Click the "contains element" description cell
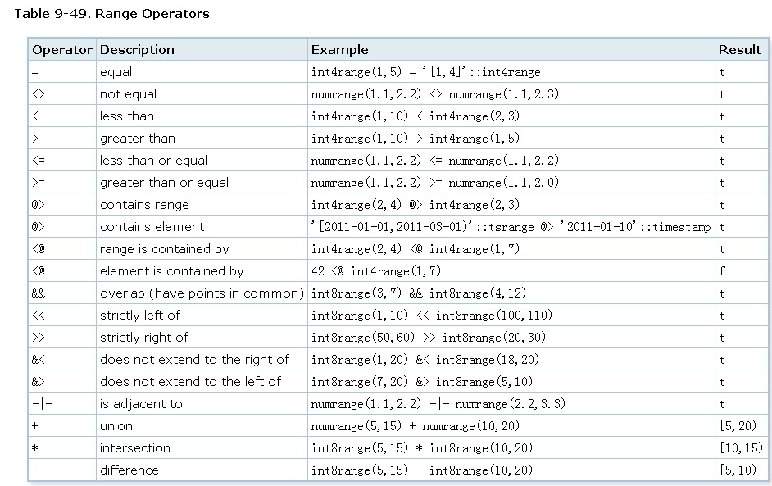 [152, 226]
